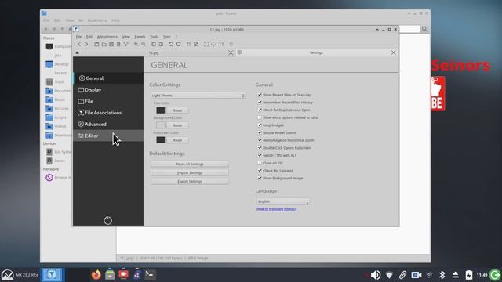The height and width of the screenshot is (282, 502).
Task: Open the Adjustments menu in nomacs
Action: point(107,37)
